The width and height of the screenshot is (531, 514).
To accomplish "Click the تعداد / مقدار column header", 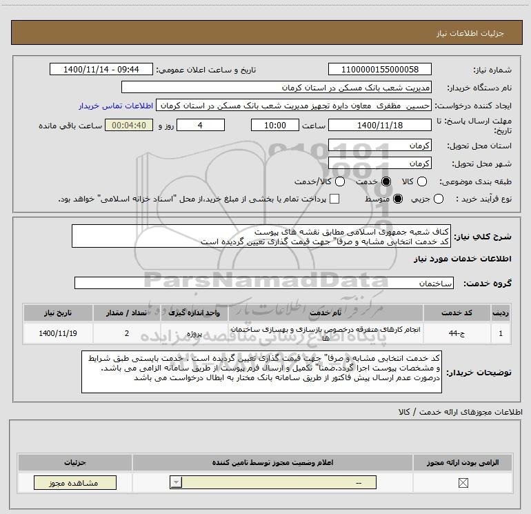I will pyautogui.click(x=127, y=313).
